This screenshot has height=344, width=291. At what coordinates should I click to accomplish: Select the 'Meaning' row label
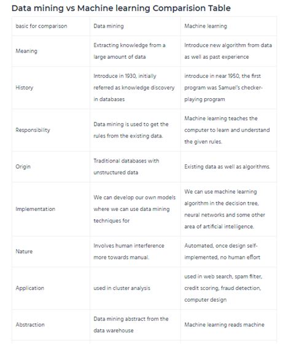coord(26,51)
